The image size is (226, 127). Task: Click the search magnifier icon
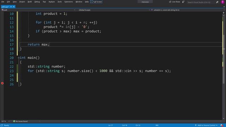point(217,2)
